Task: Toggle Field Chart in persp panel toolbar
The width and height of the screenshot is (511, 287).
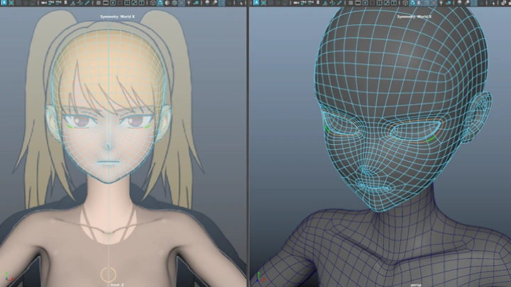Action: 380,3
